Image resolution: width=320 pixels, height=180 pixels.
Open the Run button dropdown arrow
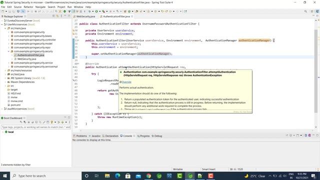(99, 11)
